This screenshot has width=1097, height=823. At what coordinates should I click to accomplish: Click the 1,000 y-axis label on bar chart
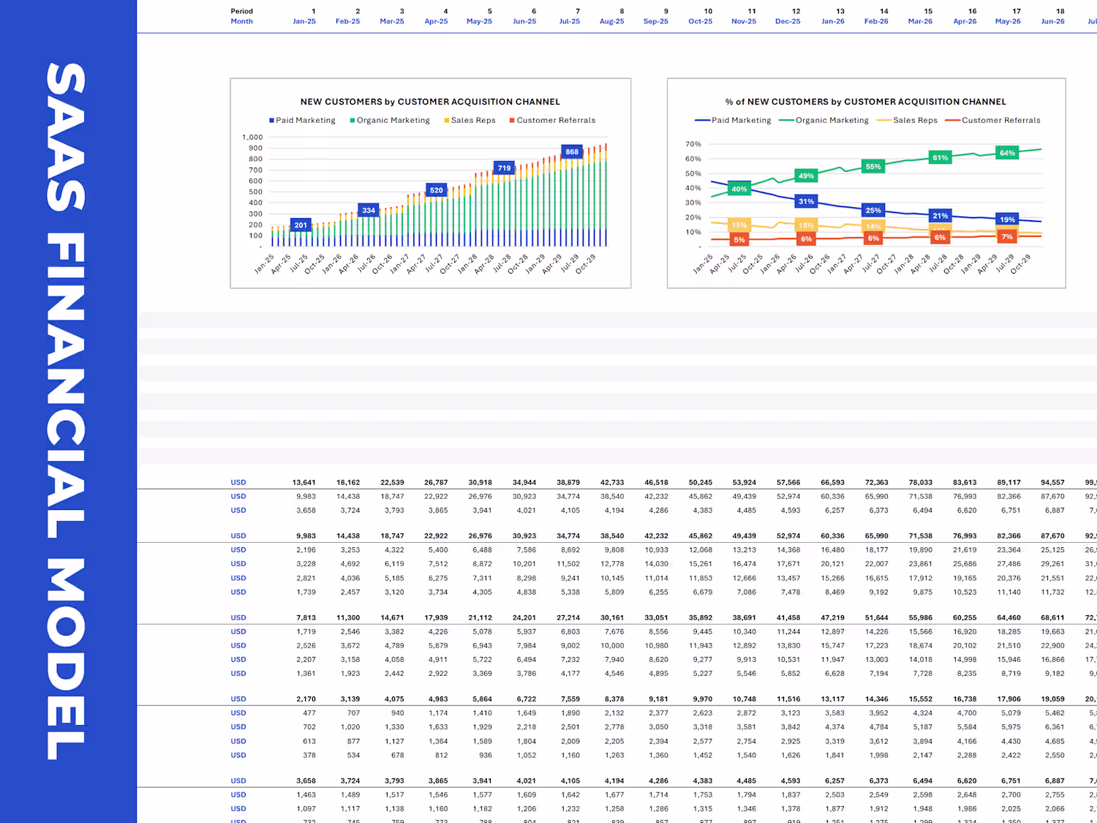252,138
